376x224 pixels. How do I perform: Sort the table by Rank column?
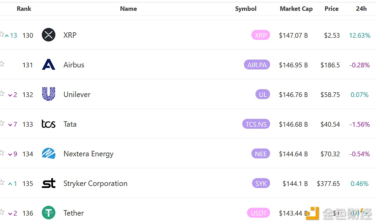24,9
